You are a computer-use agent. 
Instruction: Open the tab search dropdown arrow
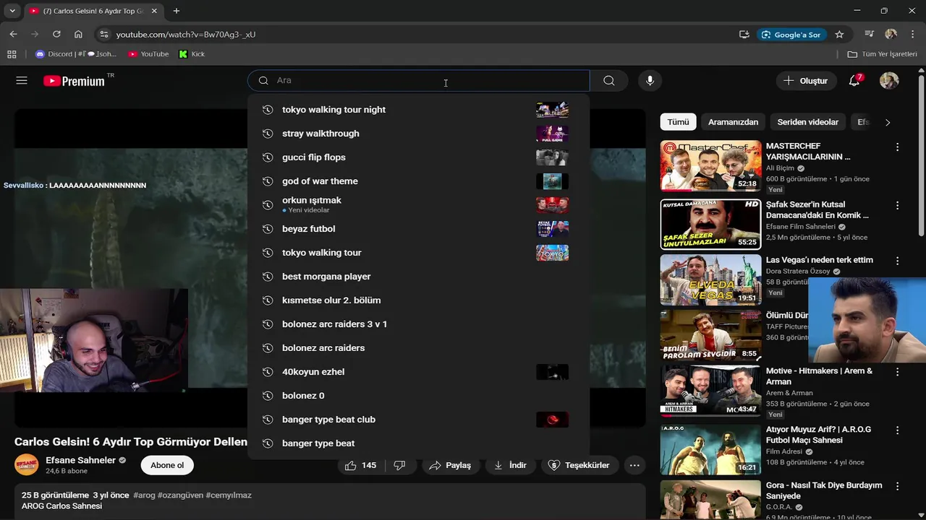(x=12, y=11)
